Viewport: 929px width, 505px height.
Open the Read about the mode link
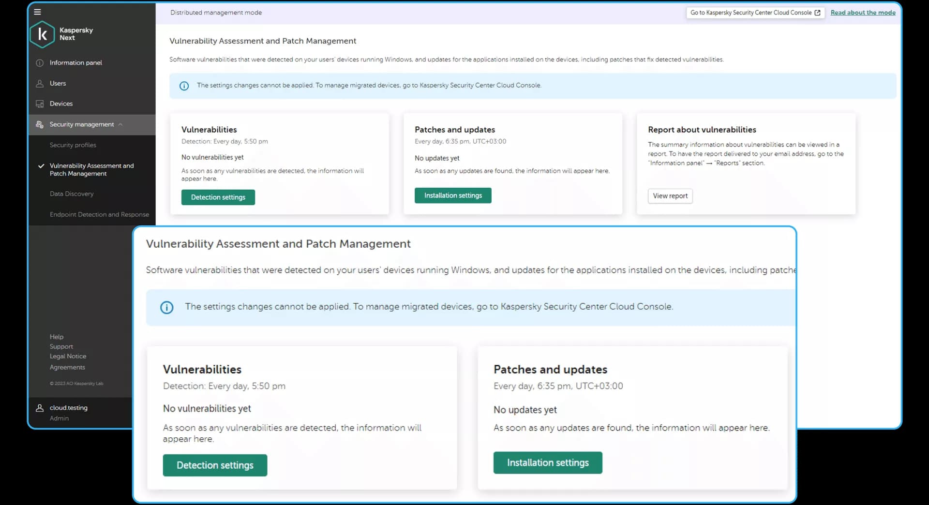(863, 13)
